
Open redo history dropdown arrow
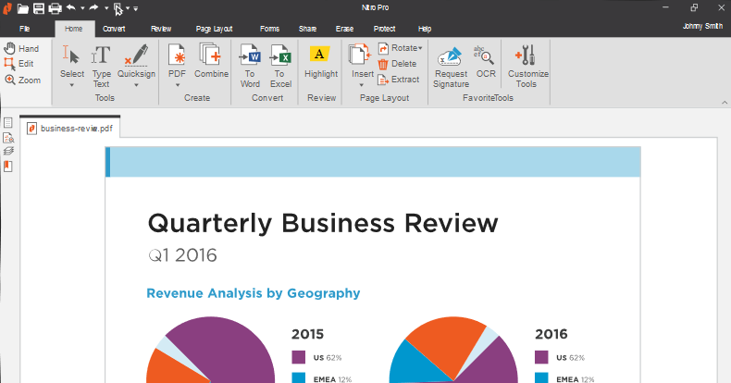coord(106,8)
